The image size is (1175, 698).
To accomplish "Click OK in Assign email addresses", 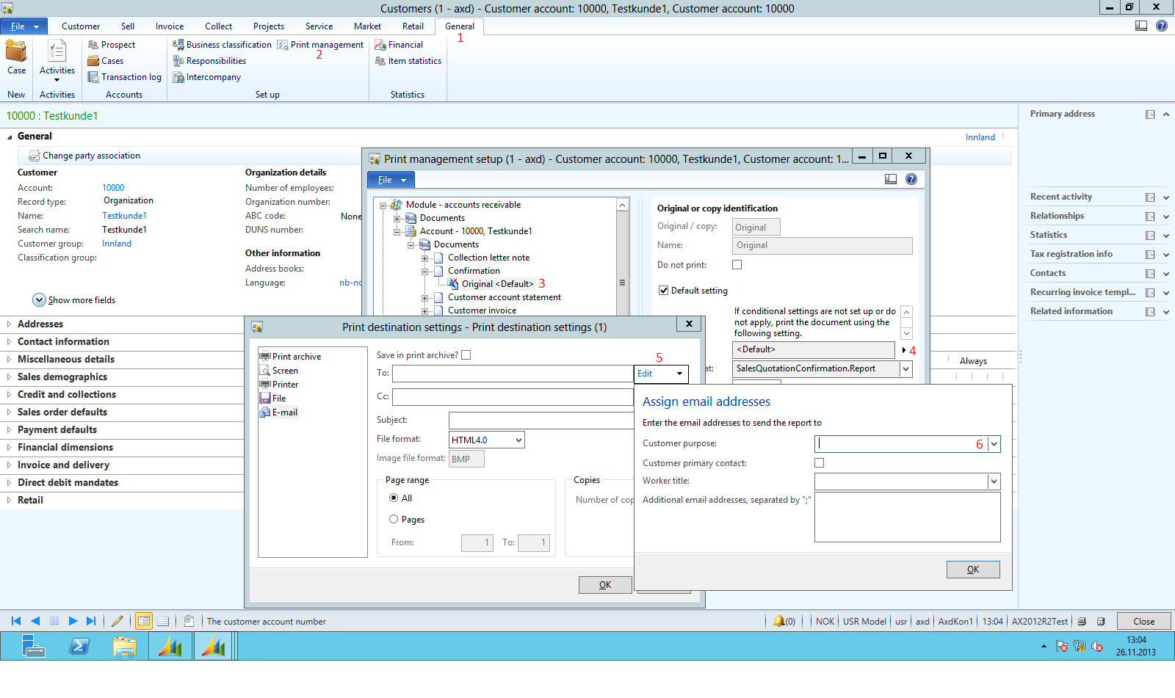I will [x=972, y=570].
